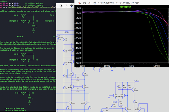The width and height of the screenshot is (169, 112).
Task: Click 'Without considering the open circuit' comment line
Action: (28, 69)
